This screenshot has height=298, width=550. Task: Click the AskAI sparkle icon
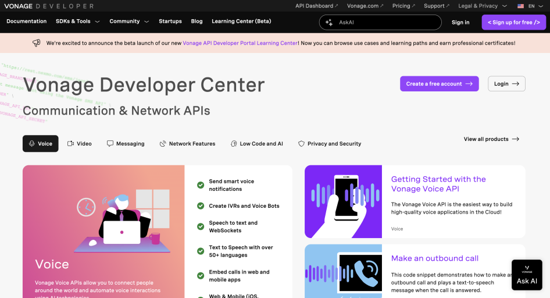coord(328,22)
